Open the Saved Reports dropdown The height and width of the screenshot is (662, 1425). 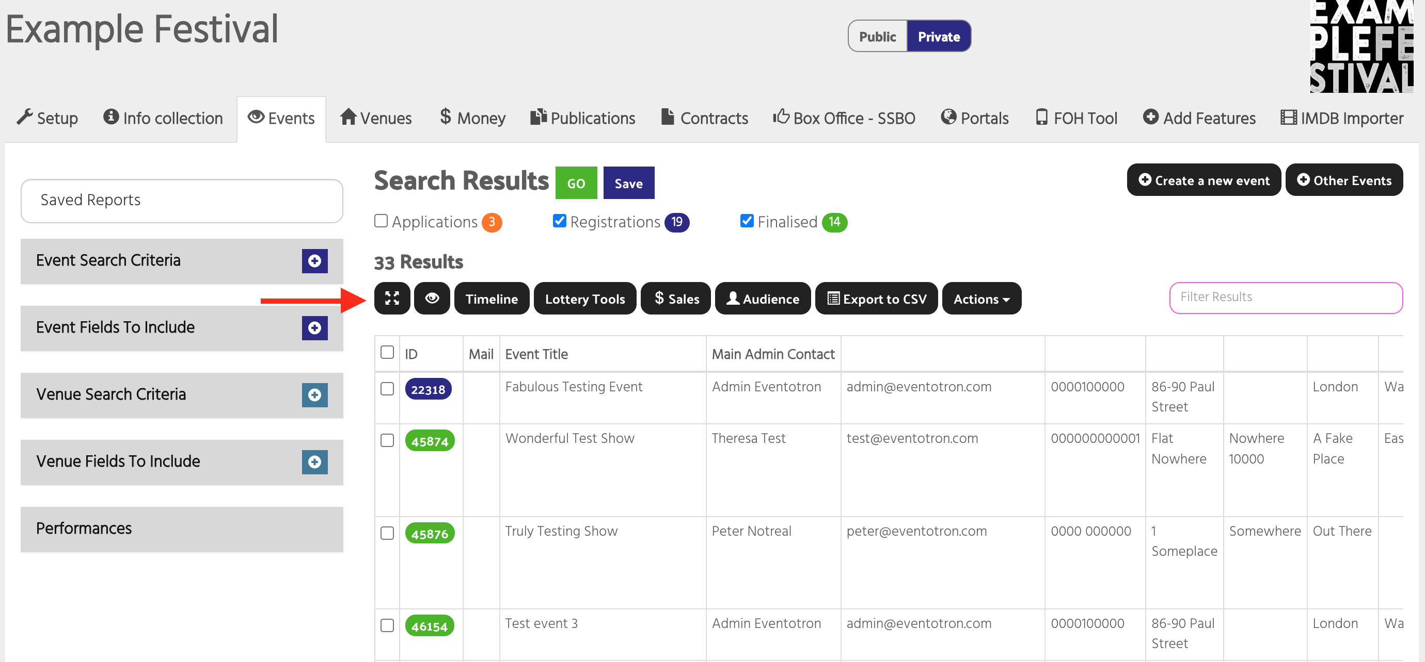pyautogui.click(x=181, y=201)
